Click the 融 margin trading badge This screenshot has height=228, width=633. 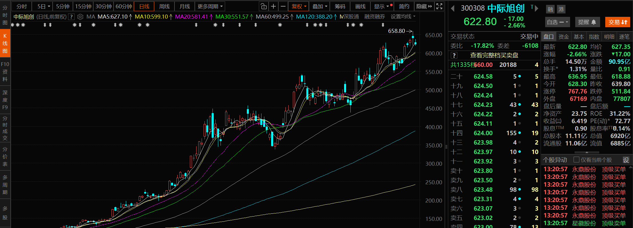coord(550,9)
